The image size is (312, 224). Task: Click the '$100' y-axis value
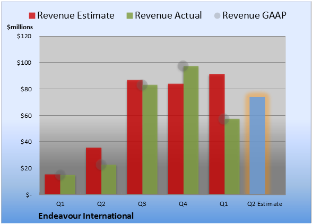click(x=24, y=63)
